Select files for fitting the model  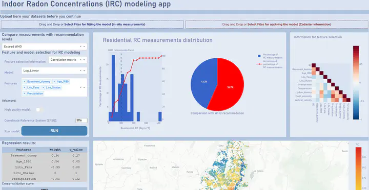coord(92,25)
